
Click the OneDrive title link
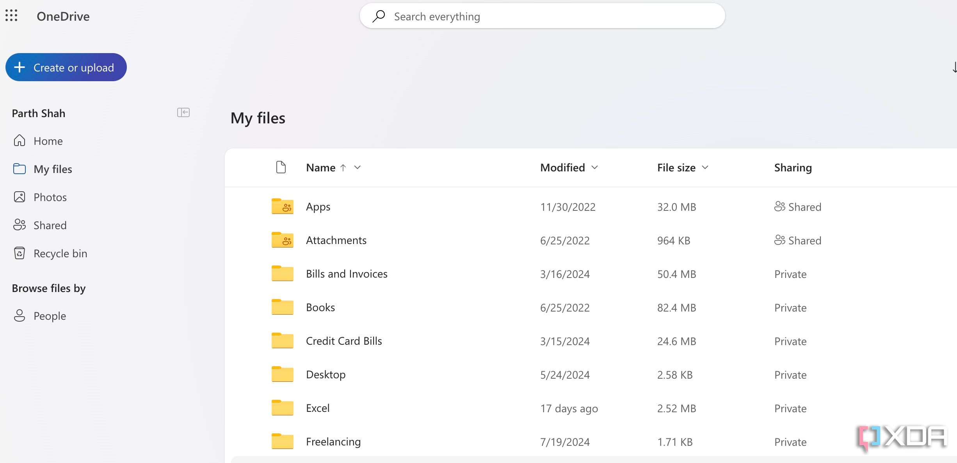(x=63, y=16)
